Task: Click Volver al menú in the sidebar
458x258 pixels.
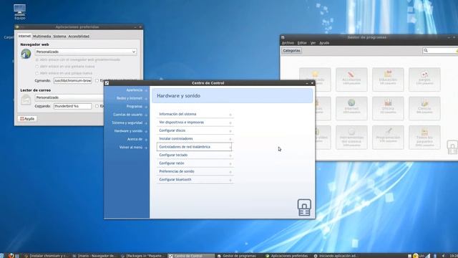Action: (134, 148)
